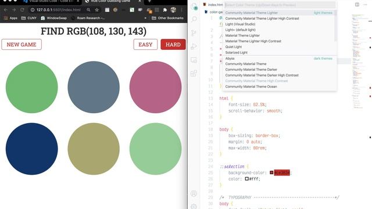The width and height of the screenshot is (372, 209).
Task: Reload the page in the browser
Action: 22,10
